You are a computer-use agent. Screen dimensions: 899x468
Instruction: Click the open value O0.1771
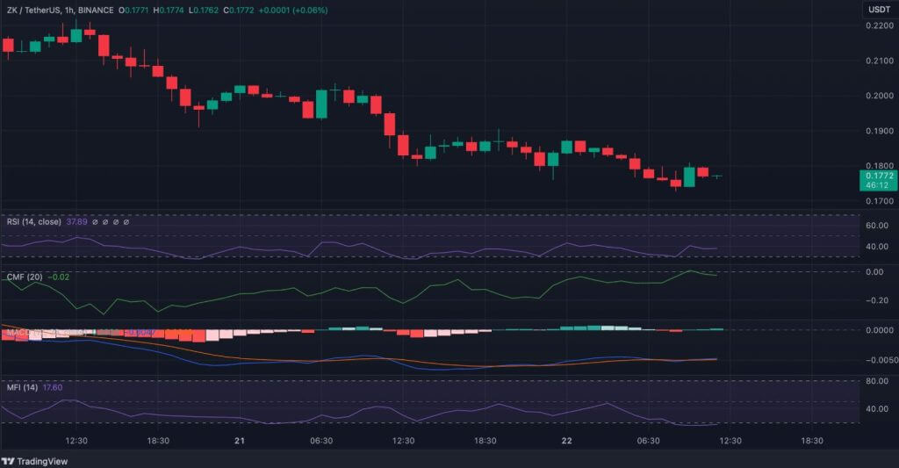[x=133, y=11]
